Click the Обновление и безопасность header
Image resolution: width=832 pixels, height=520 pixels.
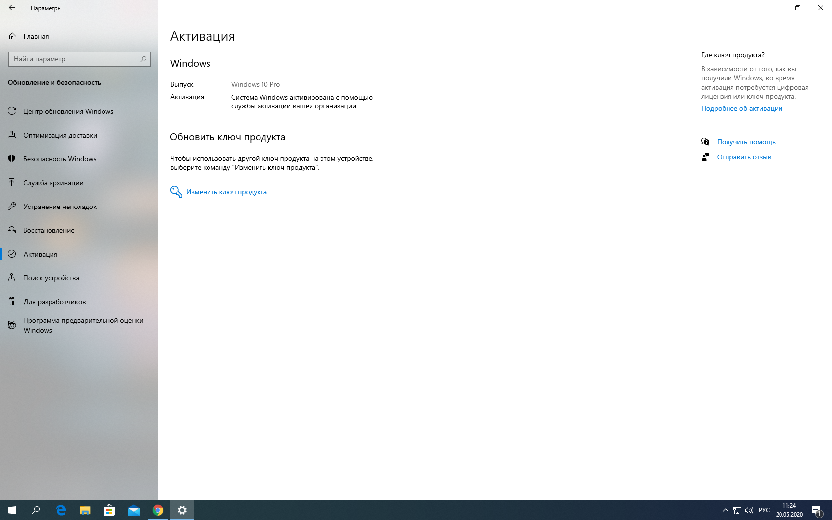point(54,83)
